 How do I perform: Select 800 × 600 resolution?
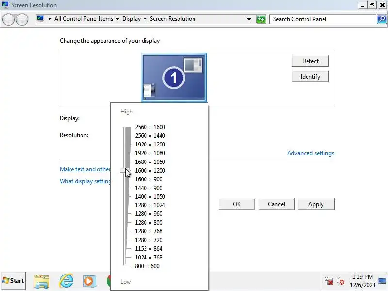tap(147, 266)
